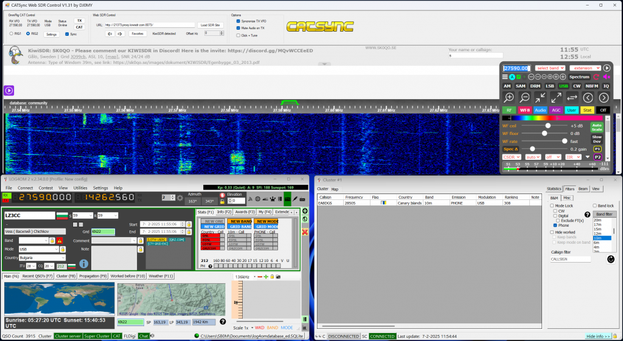The image size is (623, 341).
Task: Click the chess king awards icon in toolbar
Action: (x=273, y=199)
